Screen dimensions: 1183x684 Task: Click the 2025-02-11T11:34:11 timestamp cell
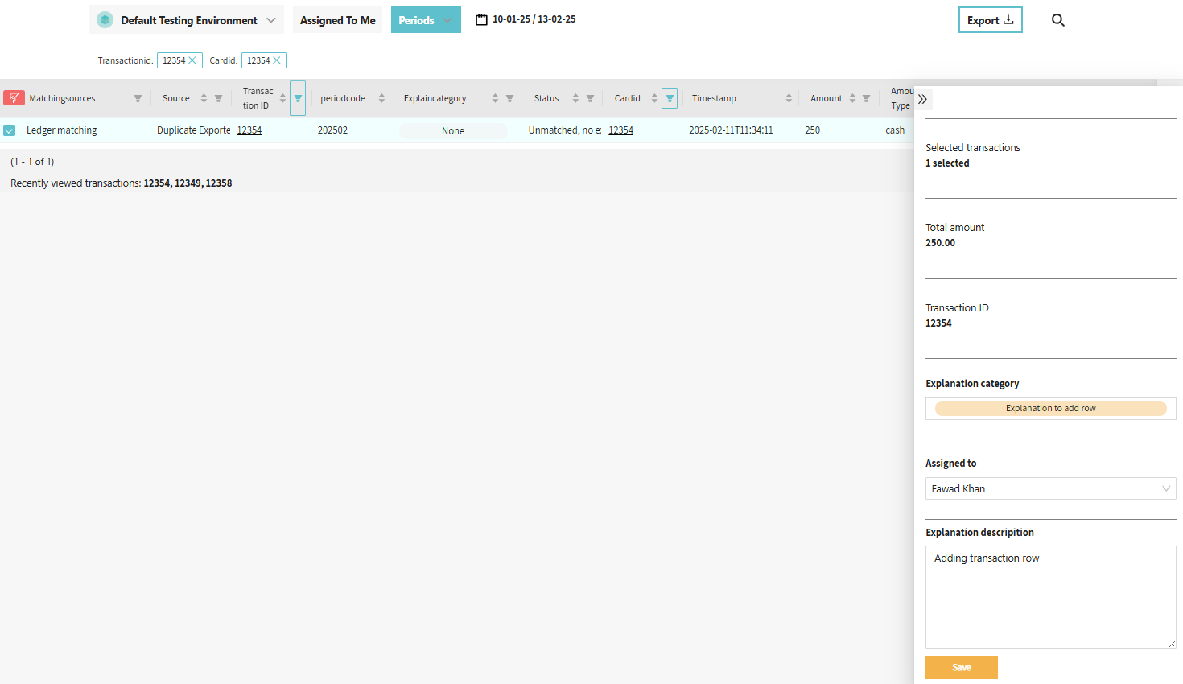(x=731, y=130)
